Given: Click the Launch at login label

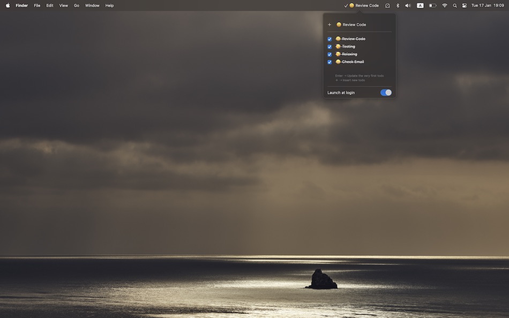Looking at the screenshot, I should [x=341, y=93].
